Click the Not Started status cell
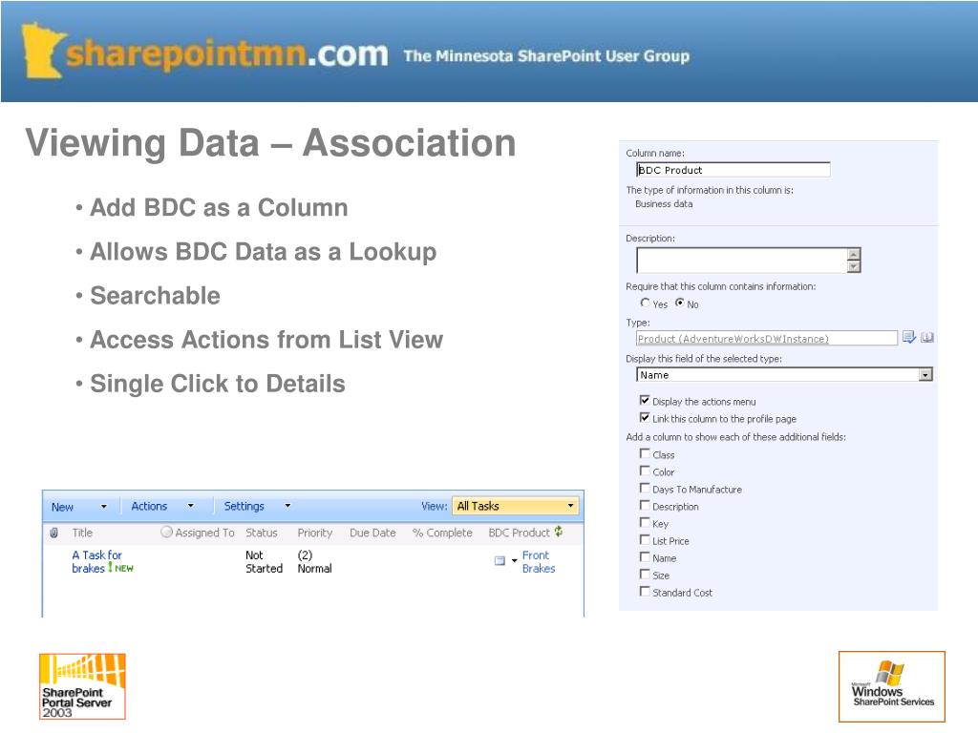Viewport: 978px width, 733px height. 264,561
